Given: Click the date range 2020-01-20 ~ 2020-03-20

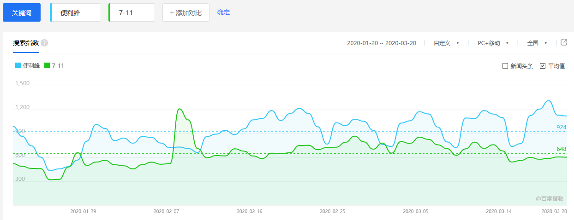Looking at the screenshot, I should (382, 43).
